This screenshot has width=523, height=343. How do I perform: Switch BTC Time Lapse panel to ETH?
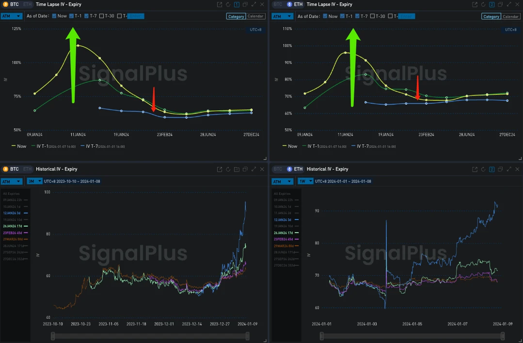click(x=27, y=4)
